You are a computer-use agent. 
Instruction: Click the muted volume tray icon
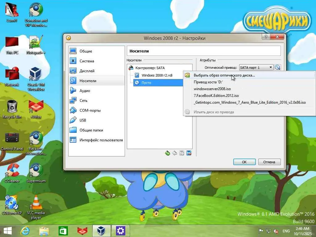coord(276,231)
